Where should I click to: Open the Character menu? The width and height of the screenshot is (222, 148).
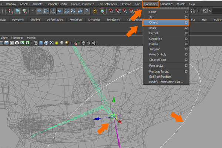pyautogui.click(x=166, y=4)
